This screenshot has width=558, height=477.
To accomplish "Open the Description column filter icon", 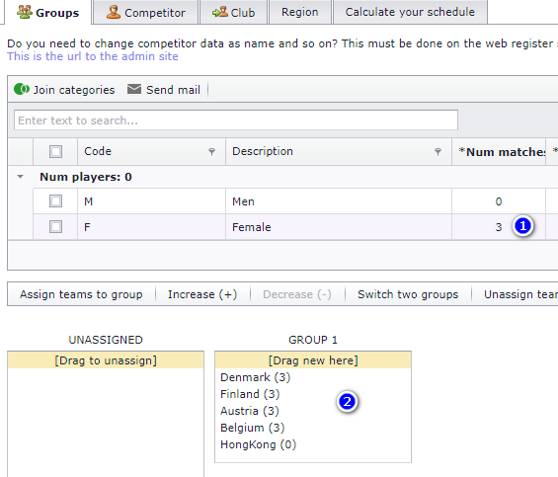I will point(438,152).
